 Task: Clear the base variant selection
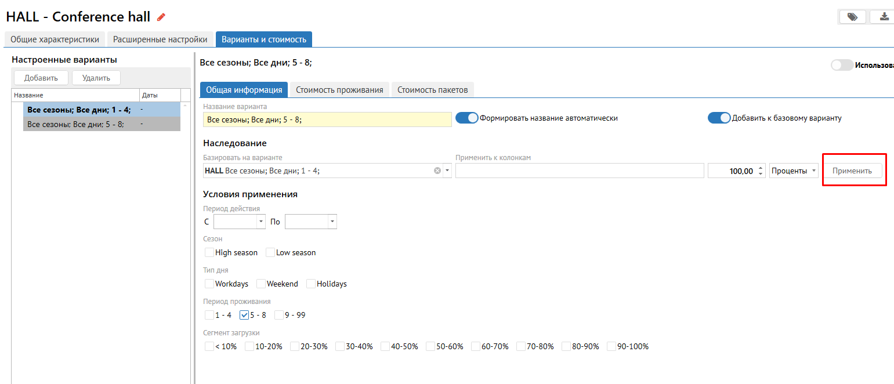pyautogui.click(x=437, y=171)
